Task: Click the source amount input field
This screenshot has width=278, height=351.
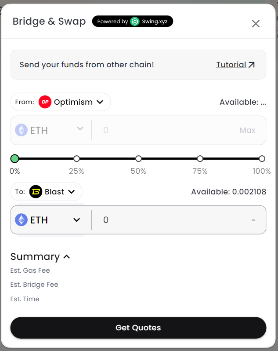Action: (167, 130)
